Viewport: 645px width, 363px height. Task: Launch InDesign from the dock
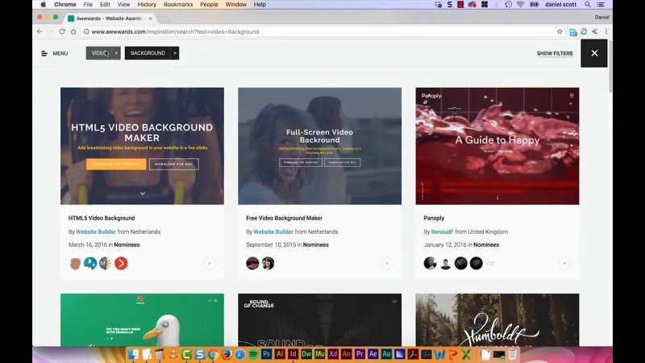[293, 354]
